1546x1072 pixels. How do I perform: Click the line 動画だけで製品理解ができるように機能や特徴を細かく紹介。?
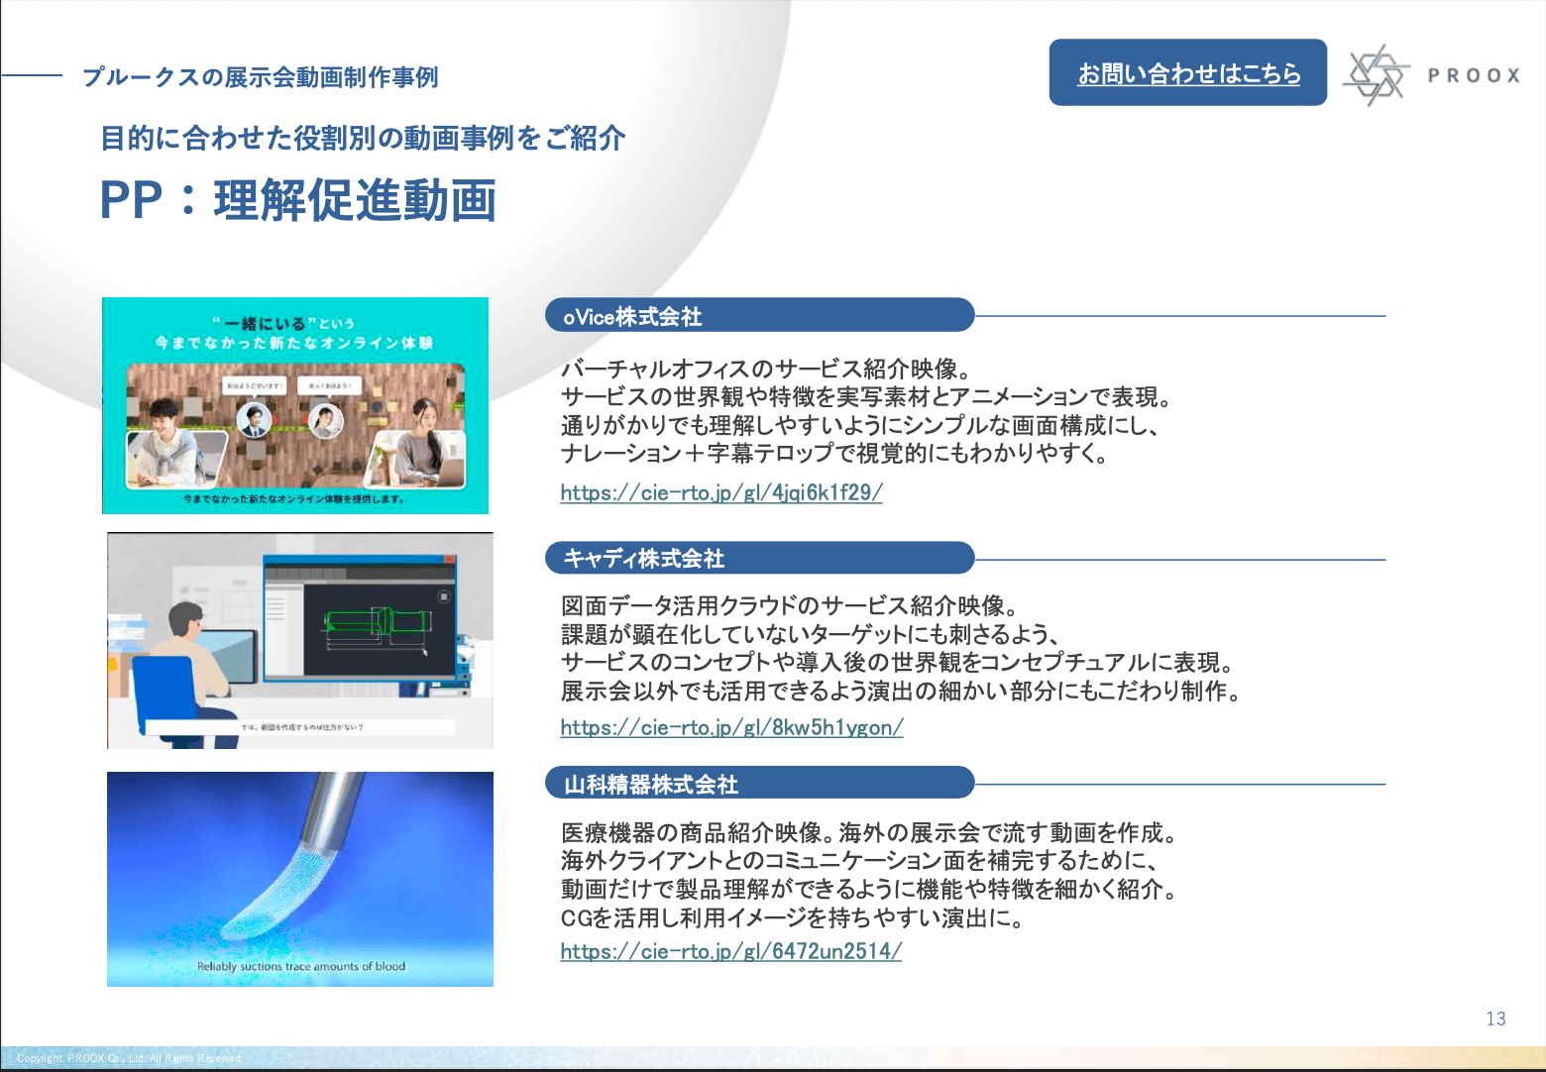tap(869, 890)
